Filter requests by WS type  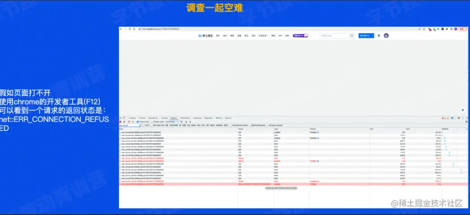tap(207, 125)
